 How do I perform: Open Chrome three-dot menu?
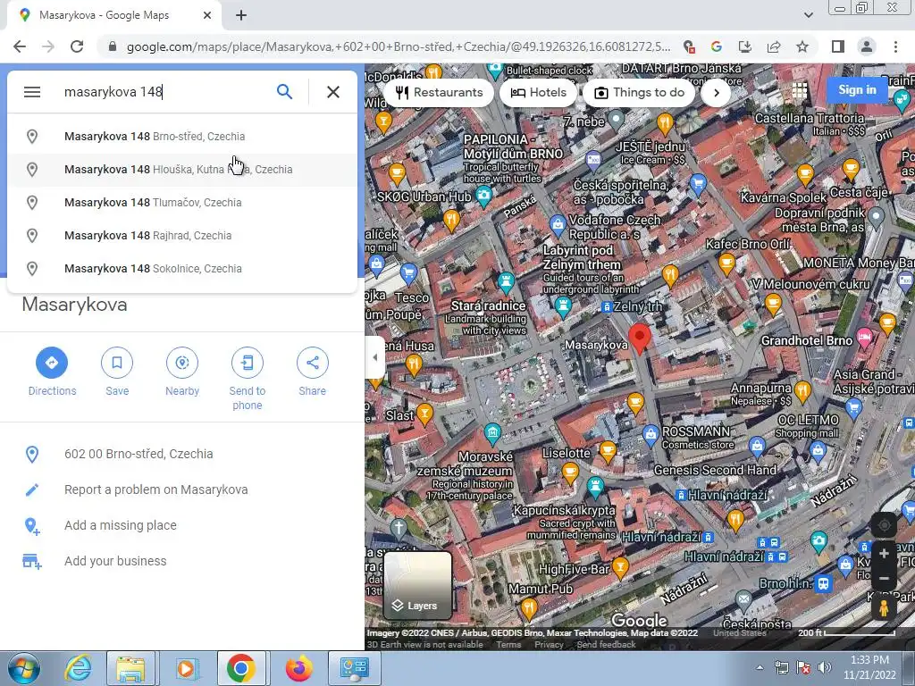[x=895, y=46]
